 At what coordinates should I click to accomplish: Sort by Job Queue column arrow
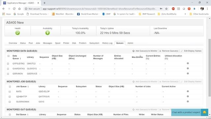28,87
